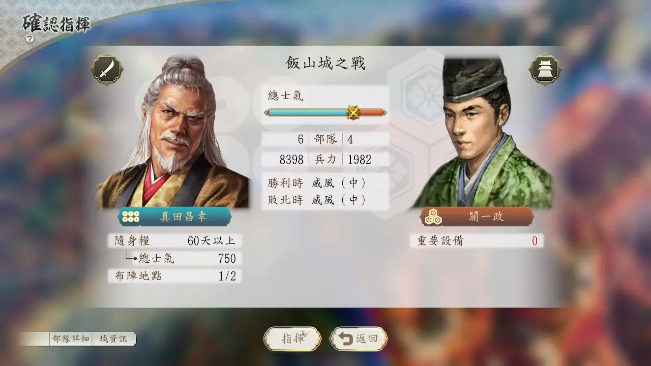Image resolution: width=651 pixels, height=366 pixels.
Task: Select the 隨身糧 60天以上 row
Action: click(x=174, y=240)
